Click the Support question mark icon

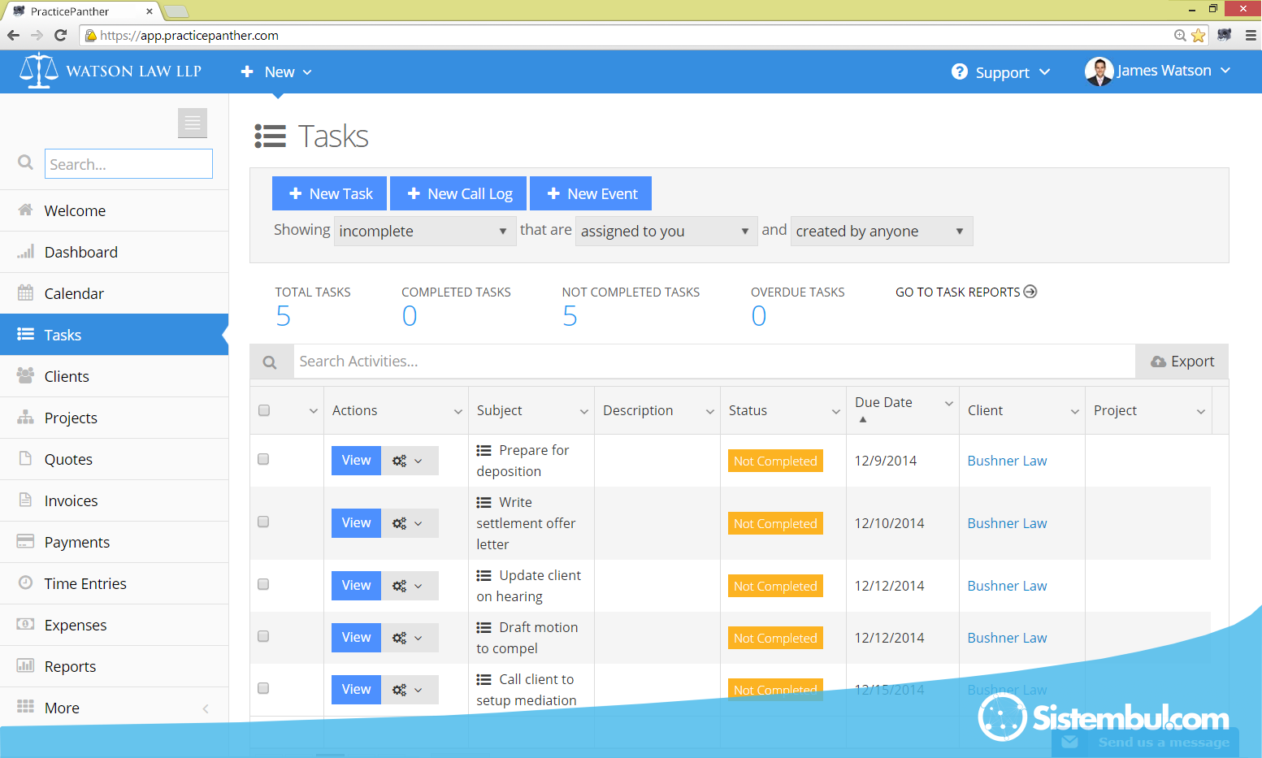point(960,72)
